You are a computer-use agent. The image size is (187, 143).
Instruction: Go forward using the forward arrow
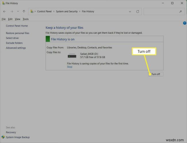click(x=12, y=12)
